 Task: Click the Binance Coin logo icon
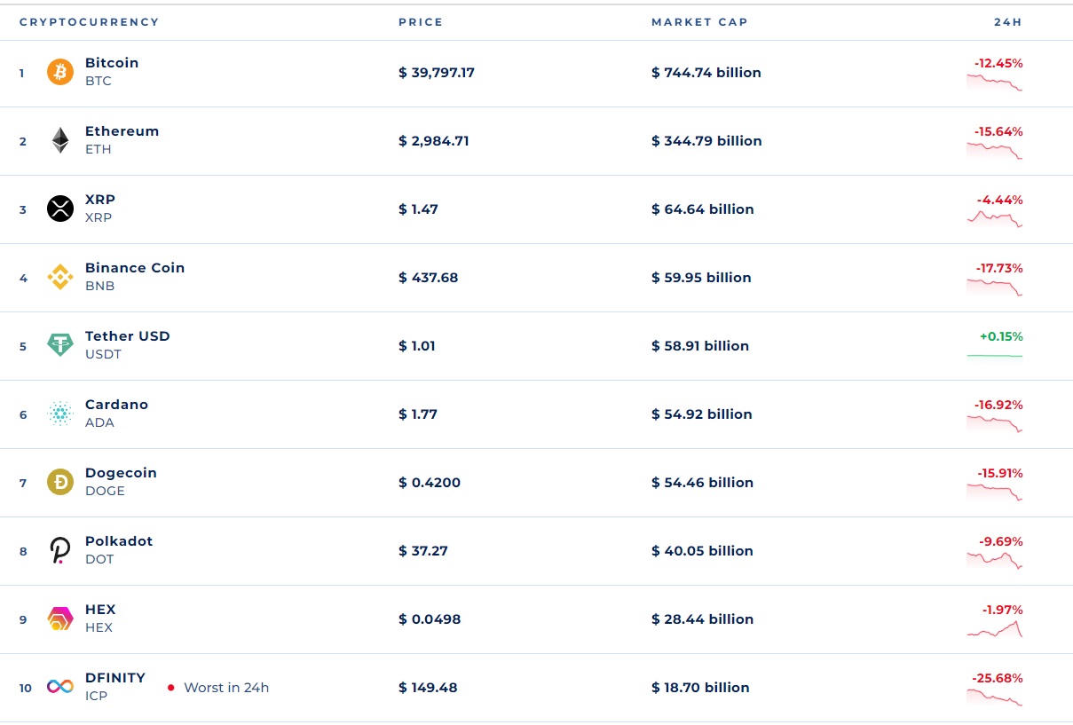(x=59, y=278)
